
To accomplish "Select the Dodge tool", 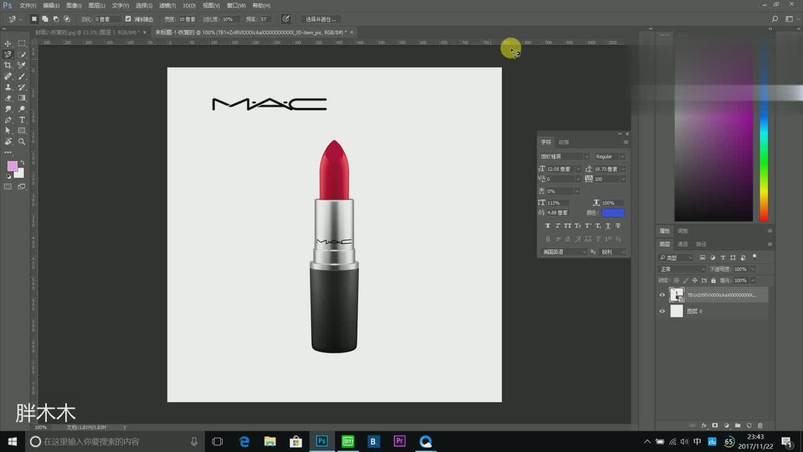I will pyautogui.click(x=22, y=109).
